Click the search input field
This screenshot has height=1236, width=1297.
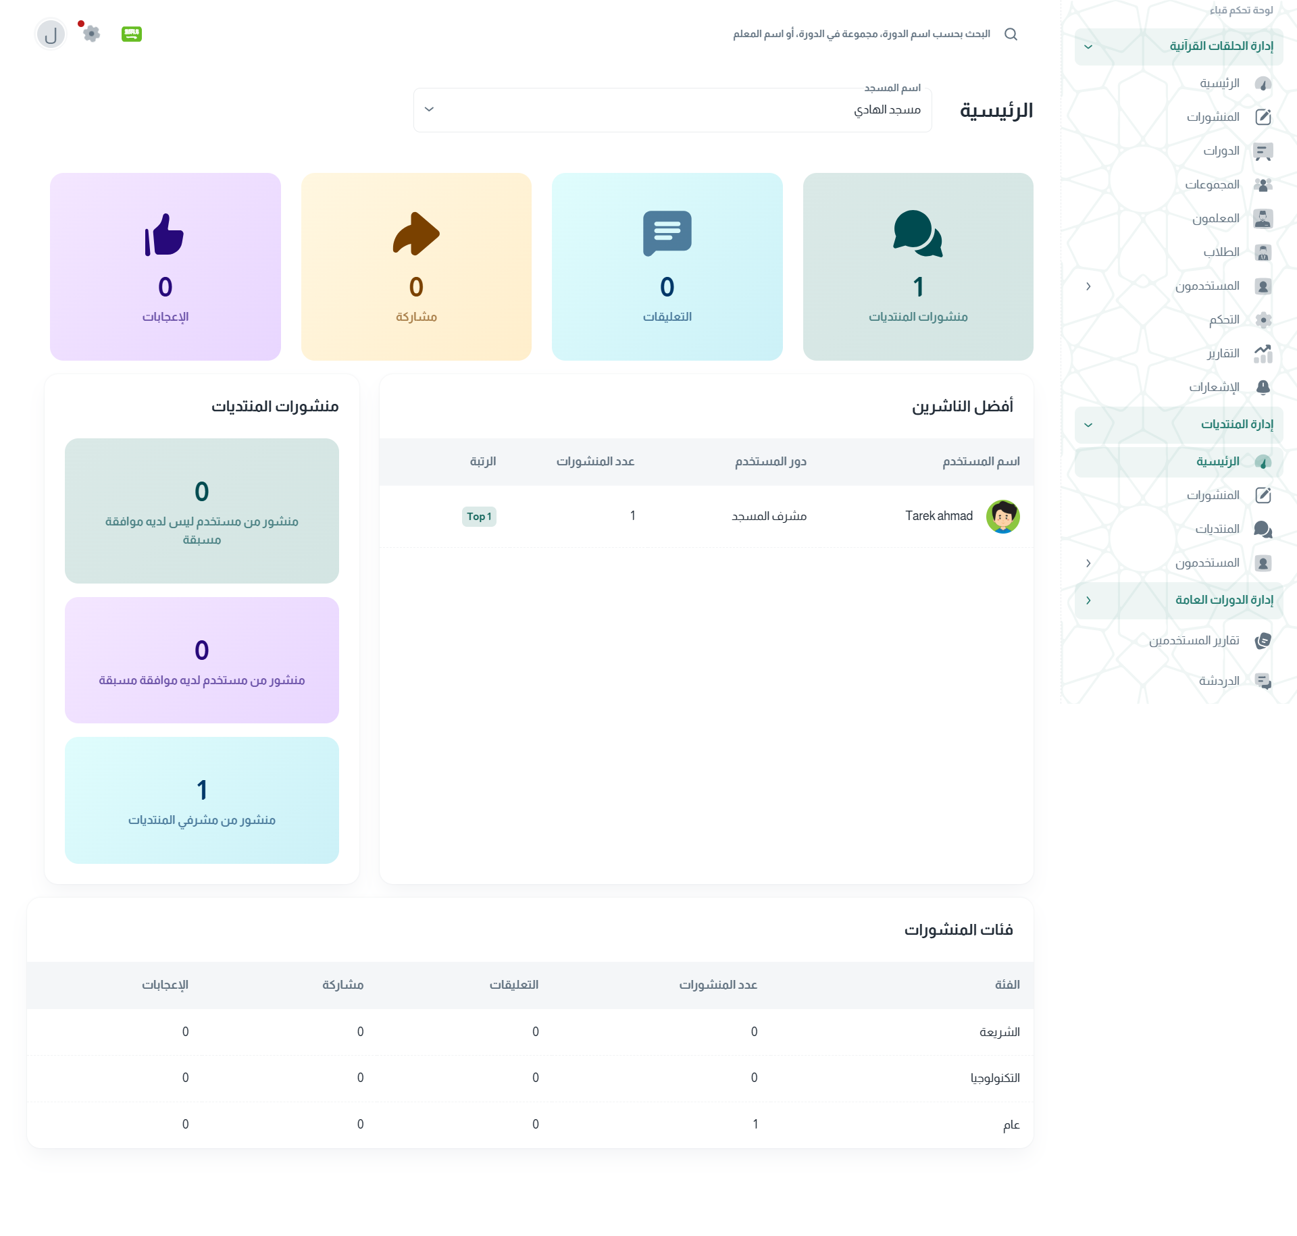tap(861, 34)
